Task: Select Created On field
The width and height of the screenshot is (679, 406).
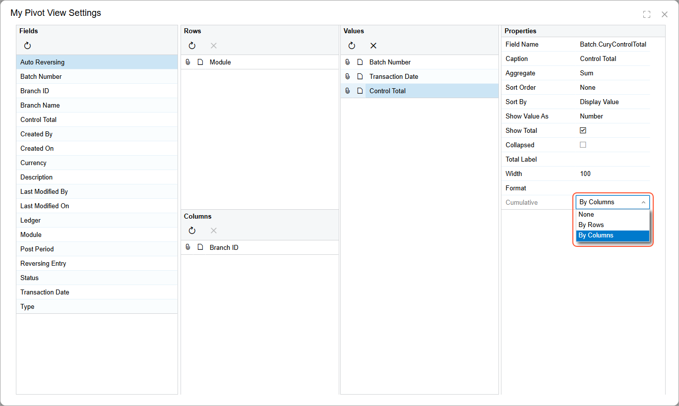Action: point(97,148)
